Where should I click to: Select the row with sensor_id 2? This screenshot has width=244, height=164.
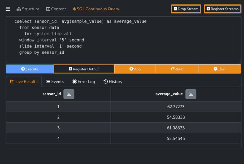tap(124, 117)
